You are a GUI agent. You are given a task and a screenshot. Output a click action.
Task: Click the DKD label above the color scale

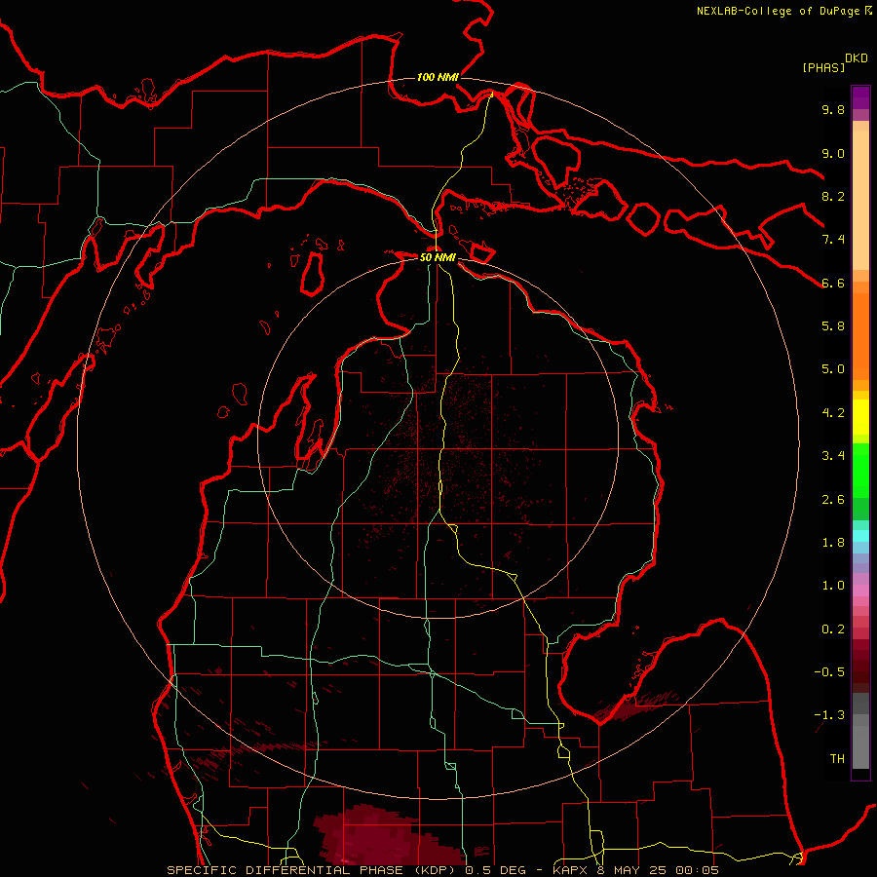(x=857, y=58)
